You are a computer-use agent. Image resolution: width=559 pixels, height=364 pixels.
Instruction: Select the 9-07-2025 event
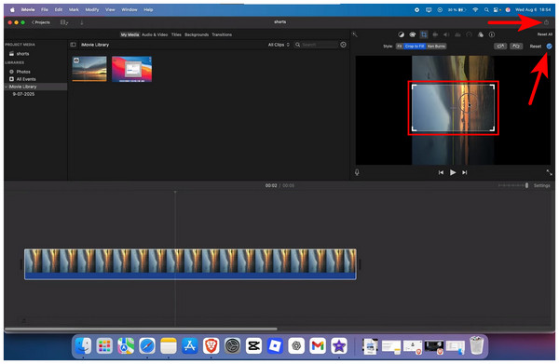tap(23, 94)
